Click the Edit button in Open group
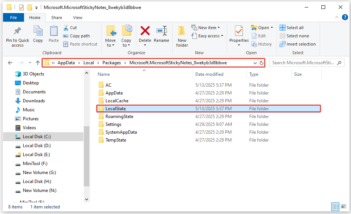This screenshot has width=351, height=214. coord(259,36)
